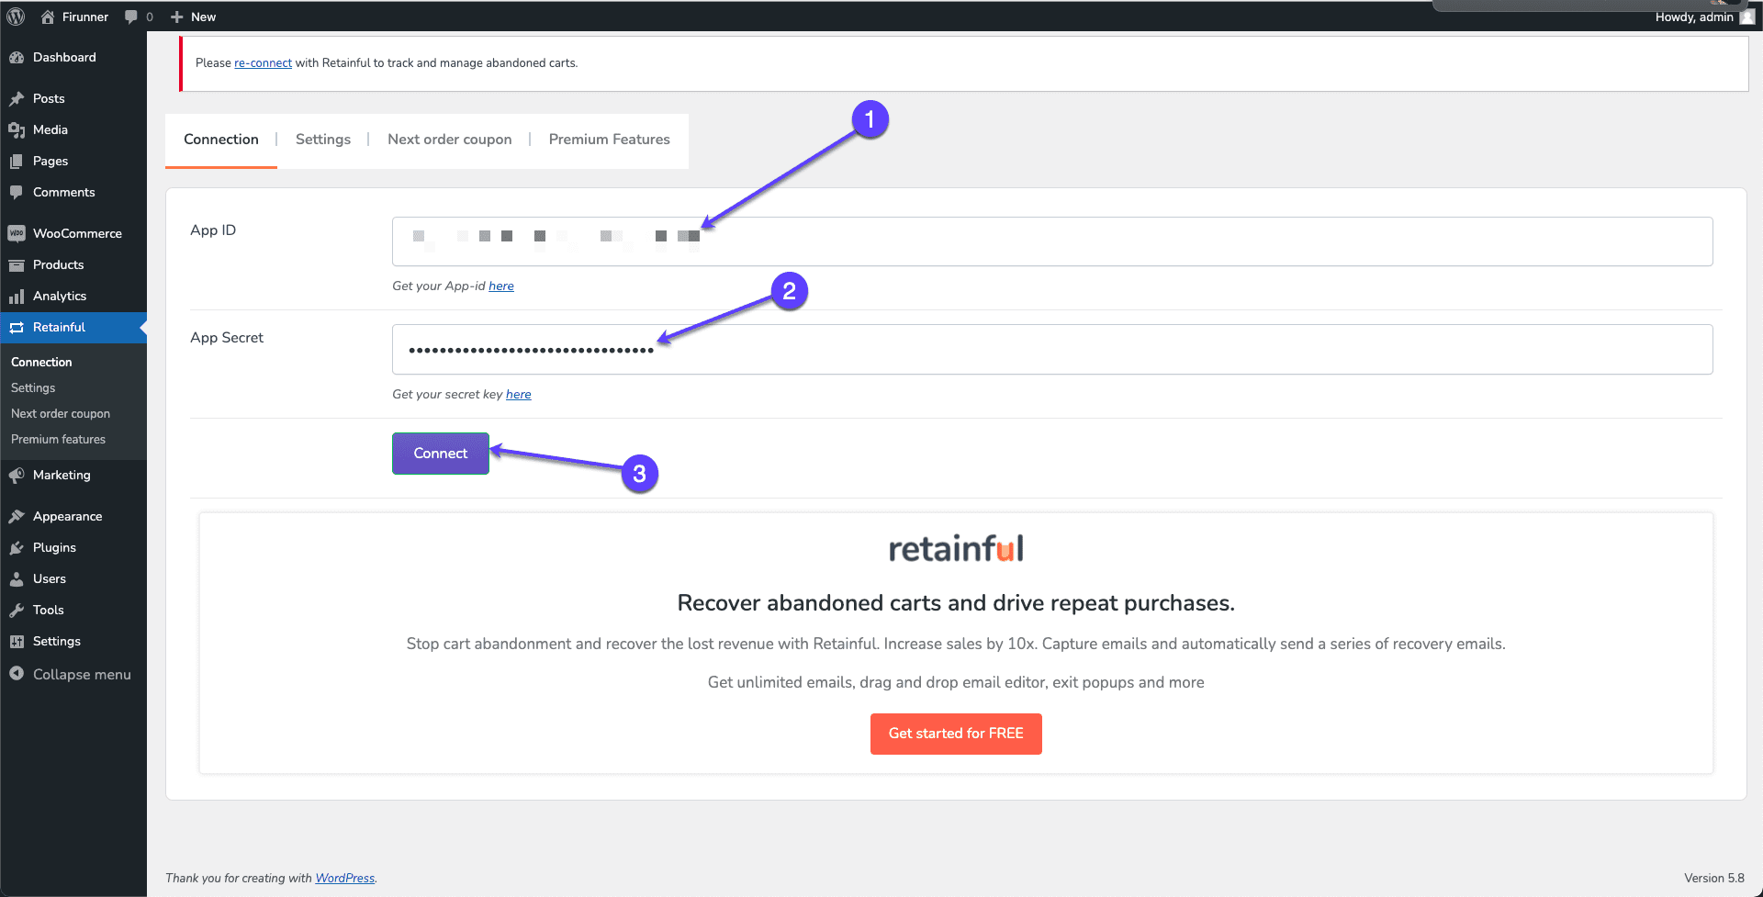
Task: Click the admin avatar icon
Action: (1746, 17)
